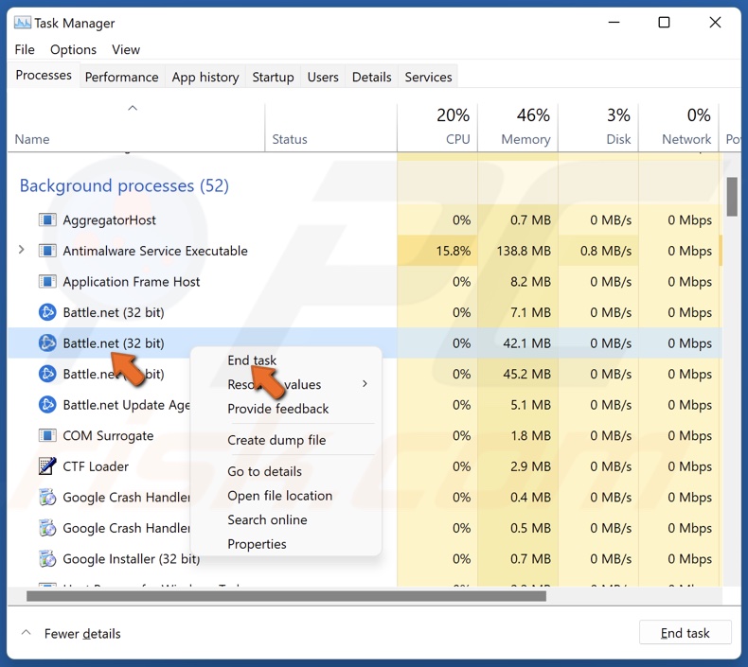
Task: Sort by the Status column header
Action: tap(330, 128)
